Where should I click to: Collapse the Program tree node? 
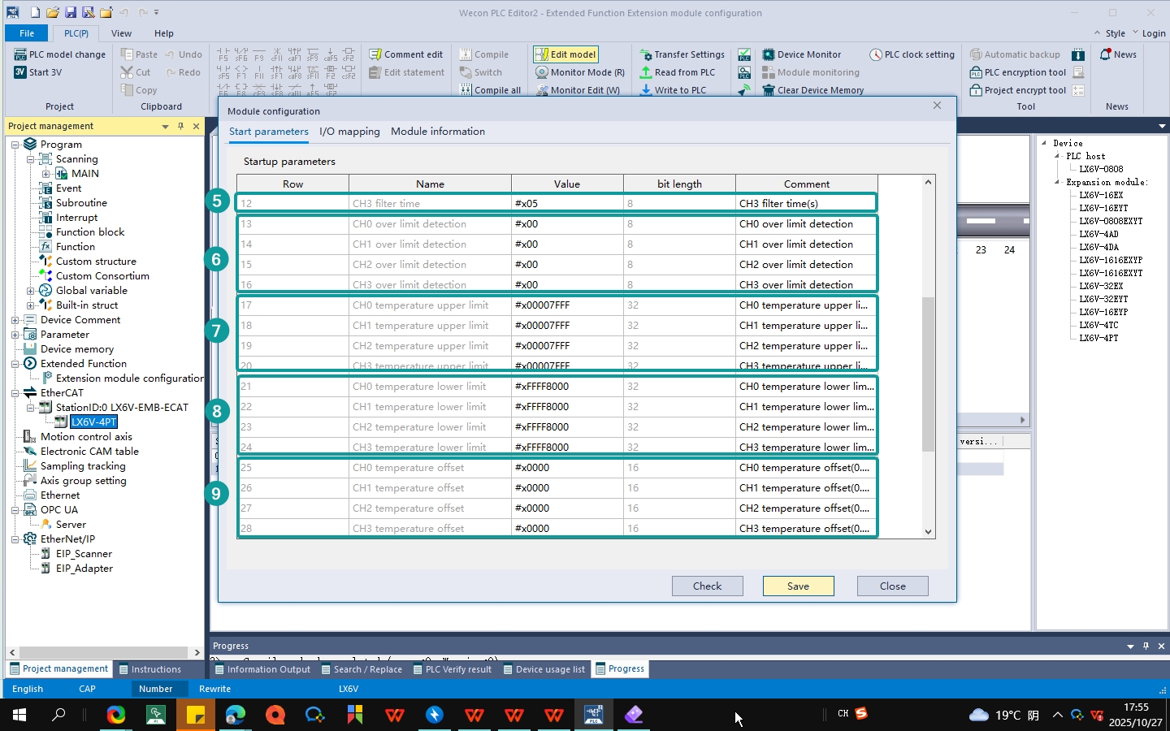pyautogui.click(x=15, y=145)
